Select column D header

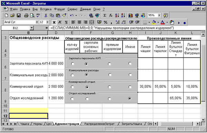56,33
